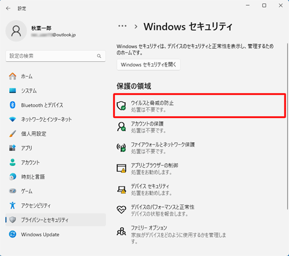Open ウイルスと脅威の防止
The width and height of the screenshot is (289, 256).
[x=199, y=106]
